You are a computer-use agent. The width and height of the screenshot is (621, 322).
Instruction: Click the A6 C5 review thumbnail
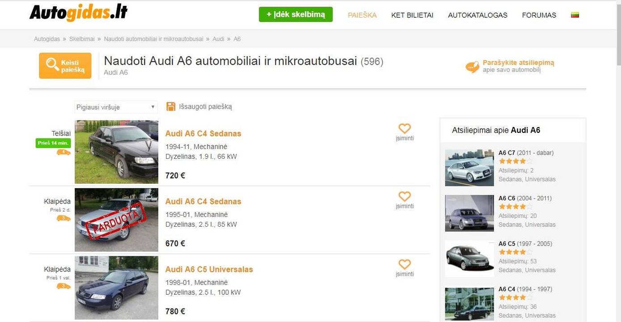coord(469,258)
